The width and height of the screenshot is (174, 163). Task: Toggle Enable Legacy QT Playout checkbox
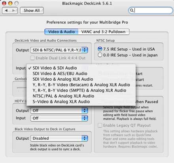100,125
